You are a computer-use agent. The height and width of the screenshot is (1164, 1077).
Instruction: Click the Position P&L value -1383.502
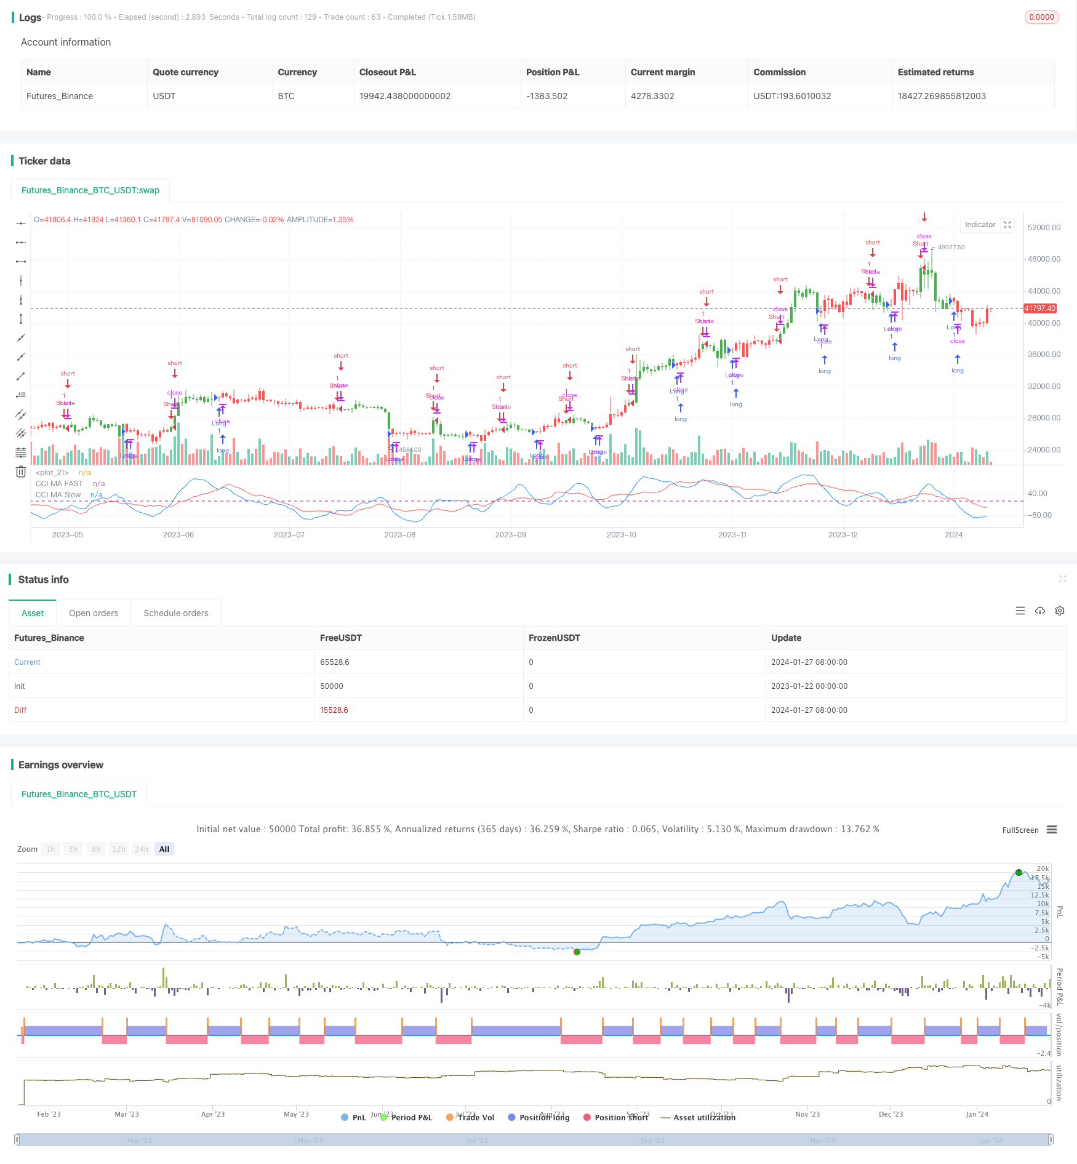tap(547, 96)
